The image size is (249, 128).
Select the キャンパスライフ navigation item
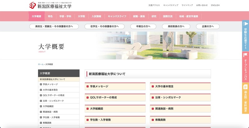pyautogui.click(x=117, y=16)
